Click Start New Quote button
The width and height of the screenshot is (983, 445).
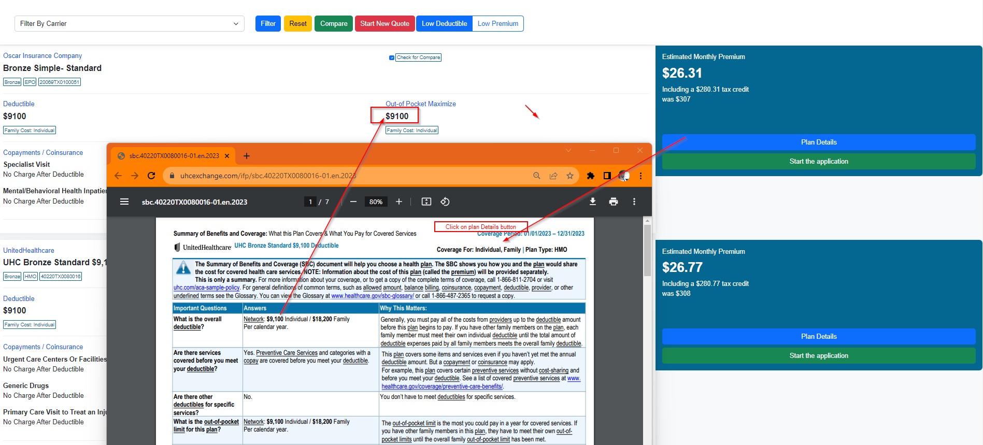coord(384,23)
